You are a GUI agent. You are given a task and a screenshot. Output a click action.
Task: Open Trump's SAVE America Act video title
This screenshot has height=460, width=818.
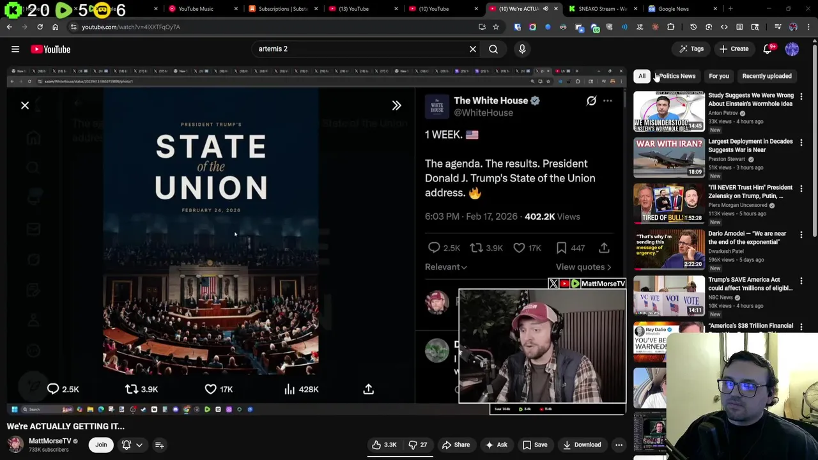coord(750,284)
